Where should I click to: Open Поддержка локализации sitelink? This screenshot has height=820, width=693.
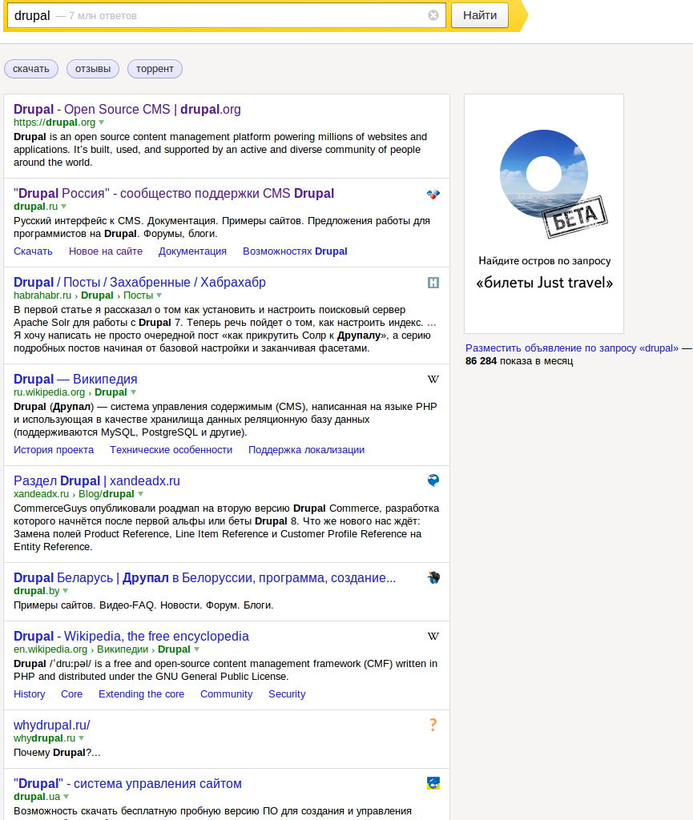click(307, 450)
